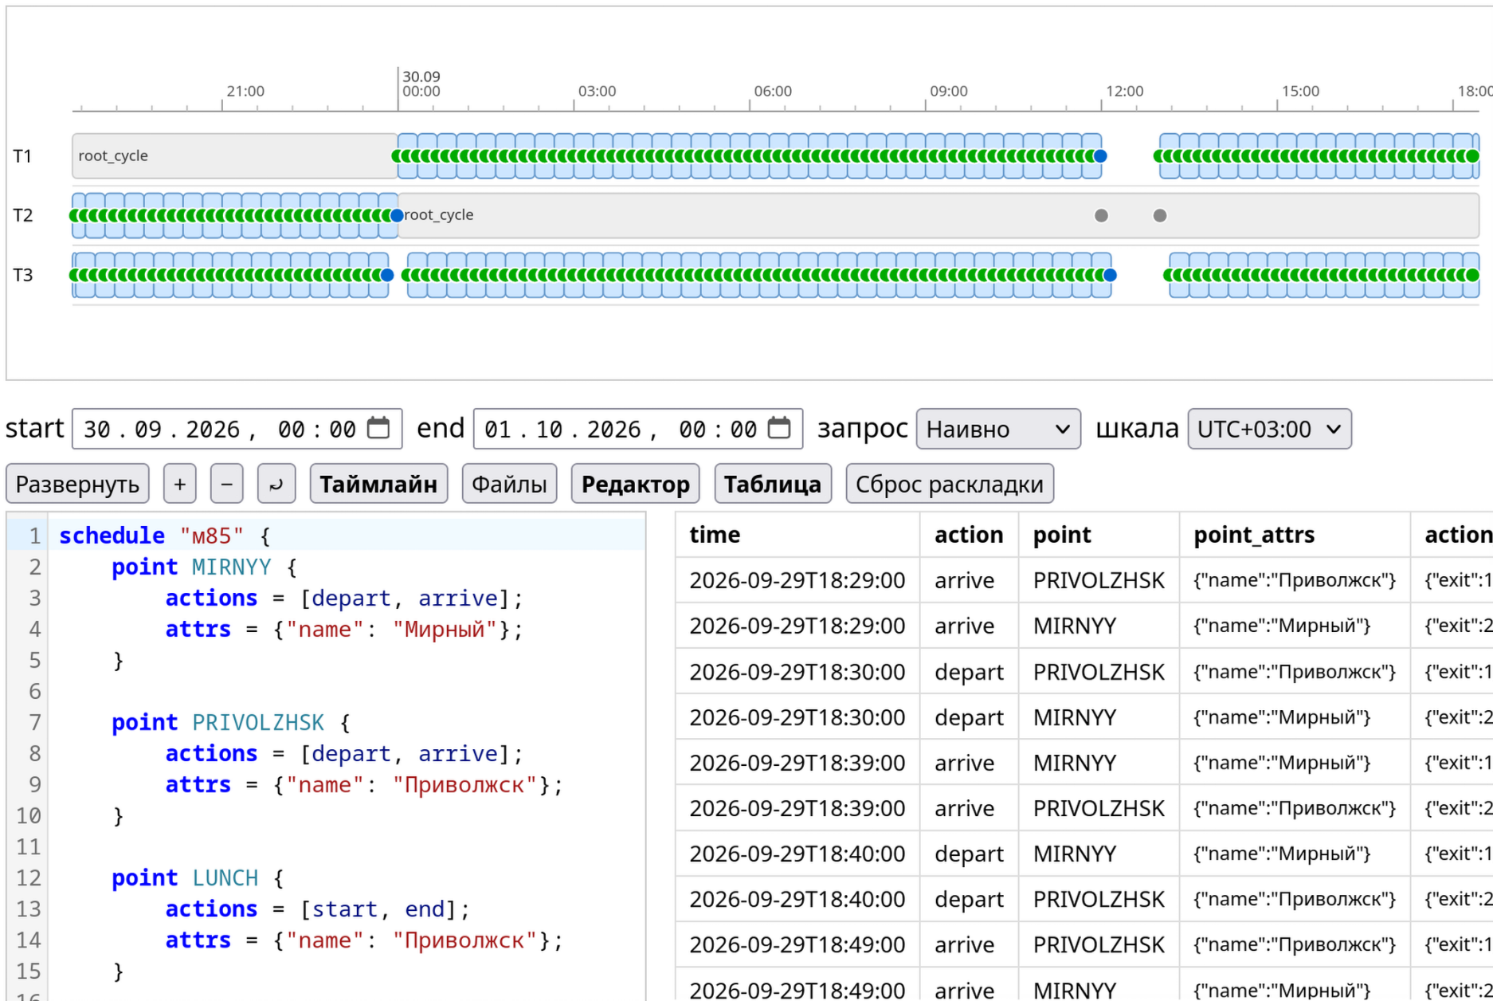Click the second gray dot in T2 row
Image resolution: width=1493 pixels, height=1001 pixels.
pos(1160,215)
